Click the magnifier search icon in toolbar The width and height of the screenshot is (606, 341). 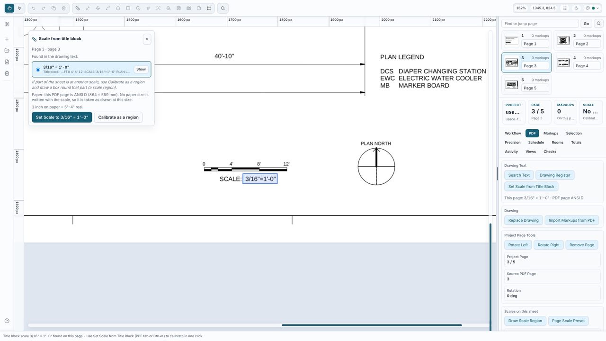point(223,8)
